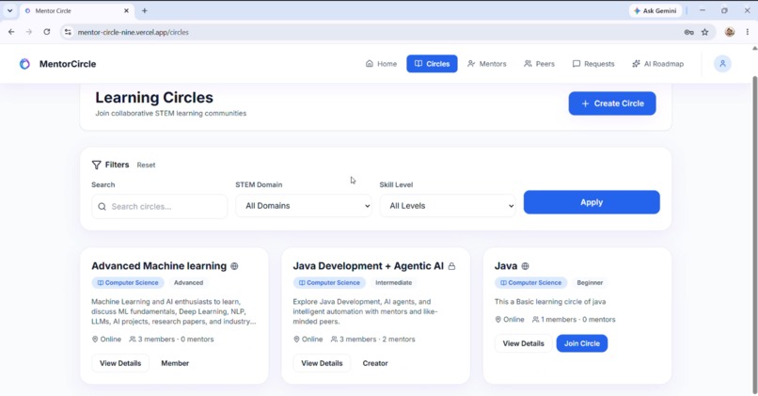The width and height of the screenshot is (758, 396).
Task: Click Computer Science tag on Advanced Machine learning
Action: [128, 283]
